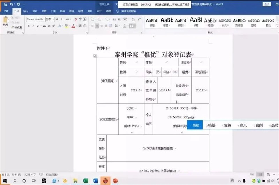This screenshot has height=185, width=279.
Task: Open the 文件 (File) menu tab
Action: click(x=6, y=11)
